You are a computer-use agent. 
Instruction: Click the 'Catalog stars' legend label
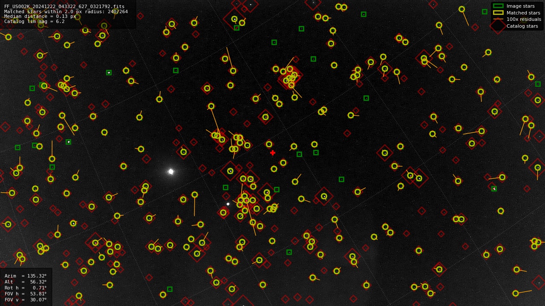522,26
